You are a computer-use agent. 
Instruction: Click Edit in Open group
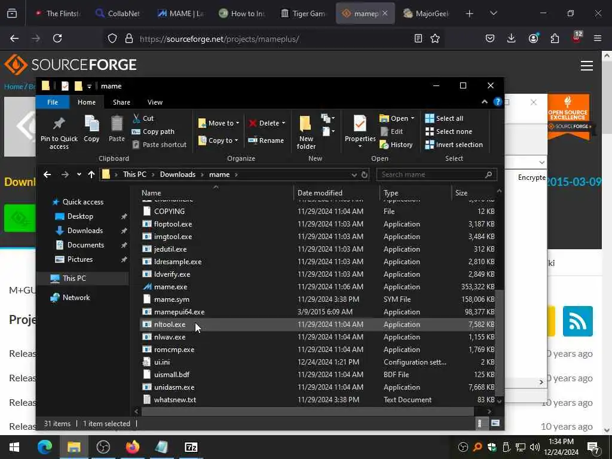[391, 131]
